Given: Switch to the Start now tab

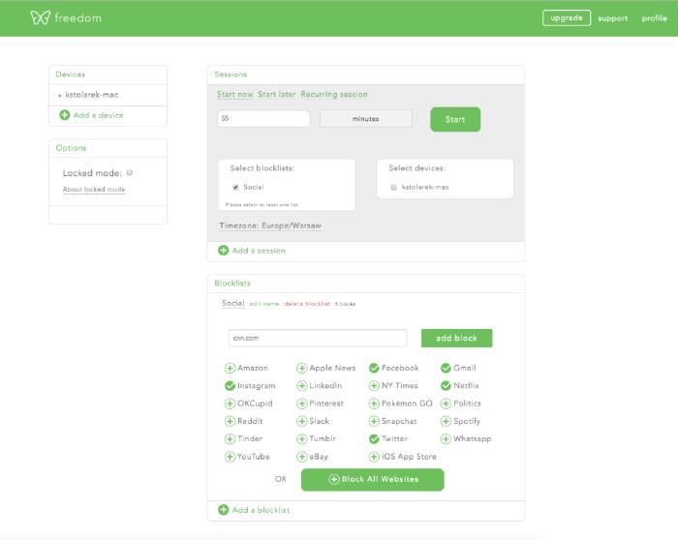Looking at the screenshot, I should point(234,94).
